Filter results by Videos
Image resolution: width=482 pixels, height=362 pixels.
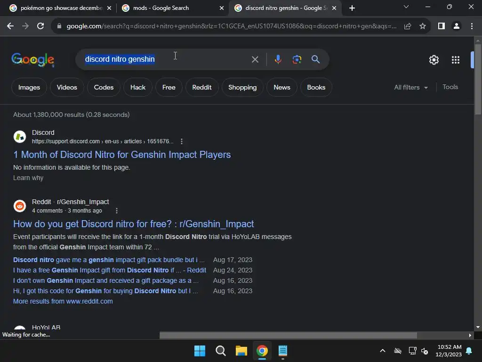pos(67,87)
